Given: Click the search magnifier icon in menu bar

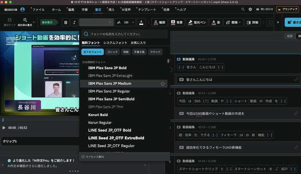Looking at the screenshot, I should pyautogui.click(x=243, y=9).
